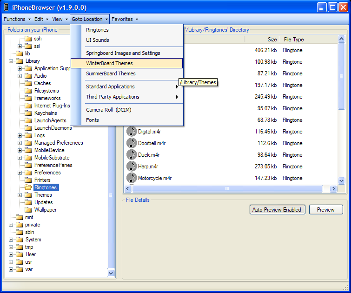Click the Wallpaper folder icon

click(28, 210)
